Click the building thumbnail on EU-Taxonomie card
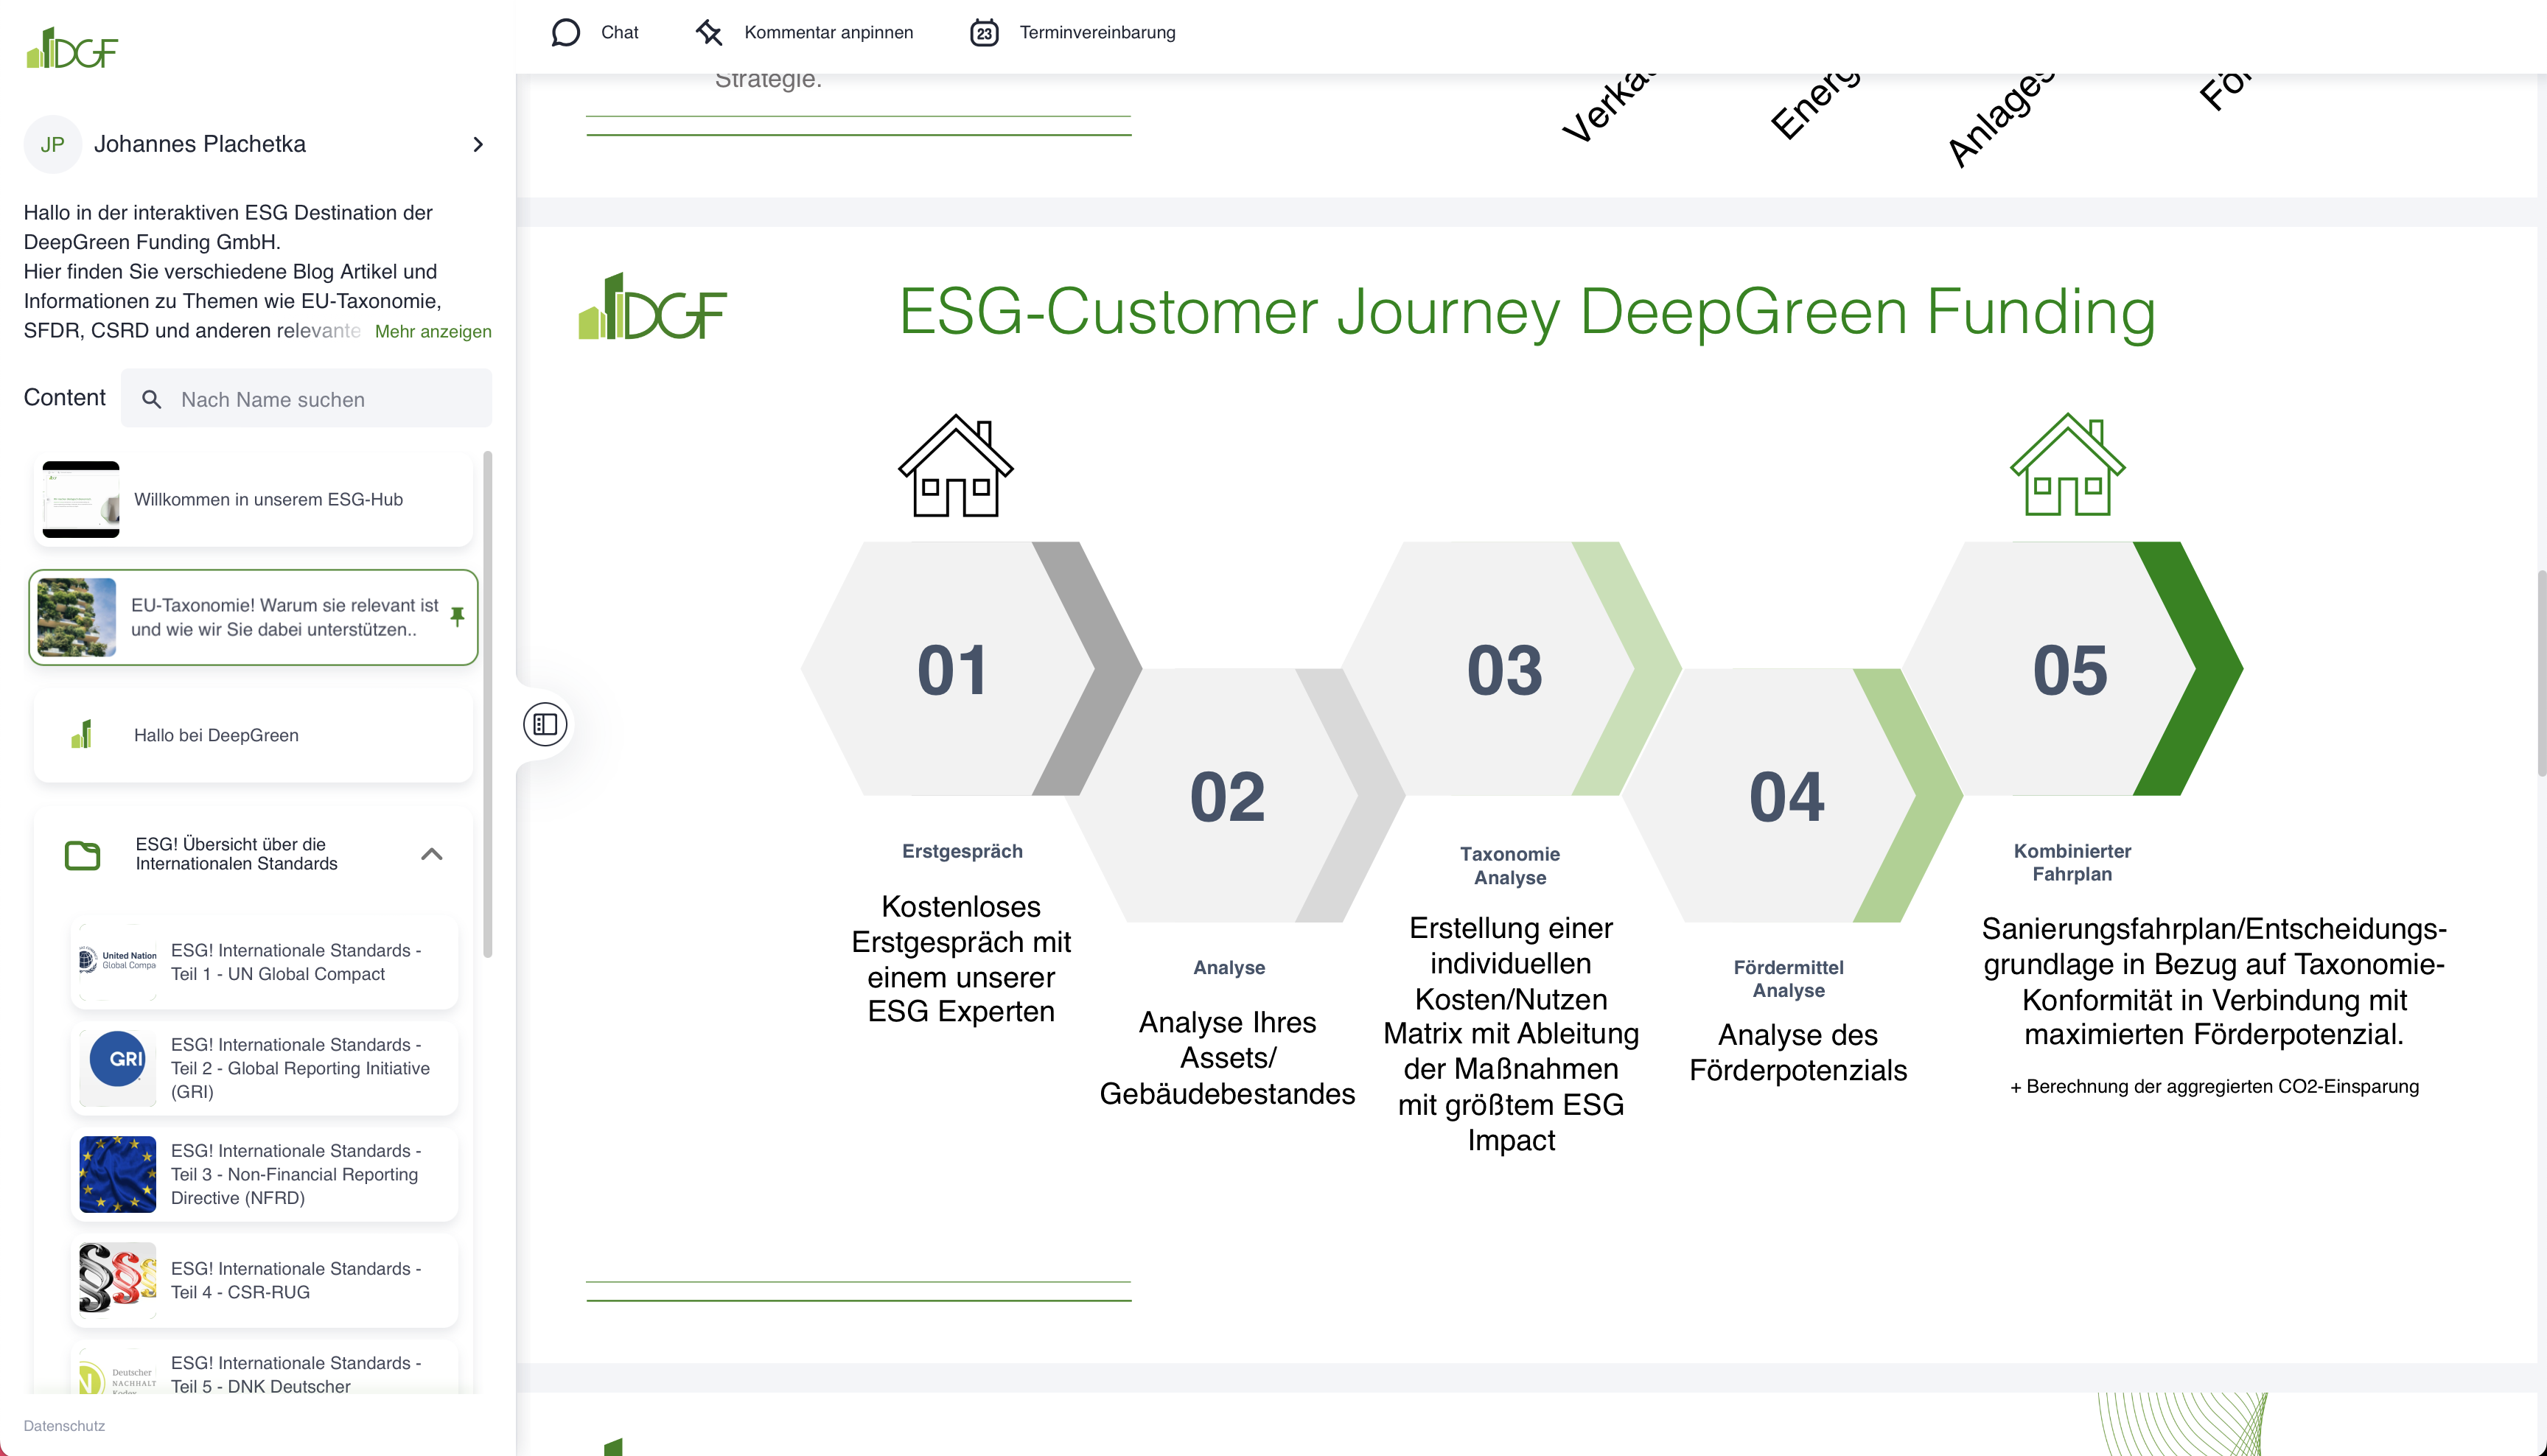The width and height of the screenshot is (2547, 1456). pyautogui.click(x=76, y=617)
